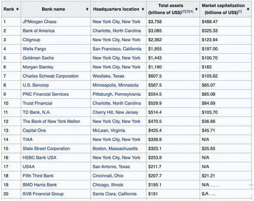This screenshot has height=201, width=254.
Task: Follow the SVB Financial Group link
Action: click(43, 194)
